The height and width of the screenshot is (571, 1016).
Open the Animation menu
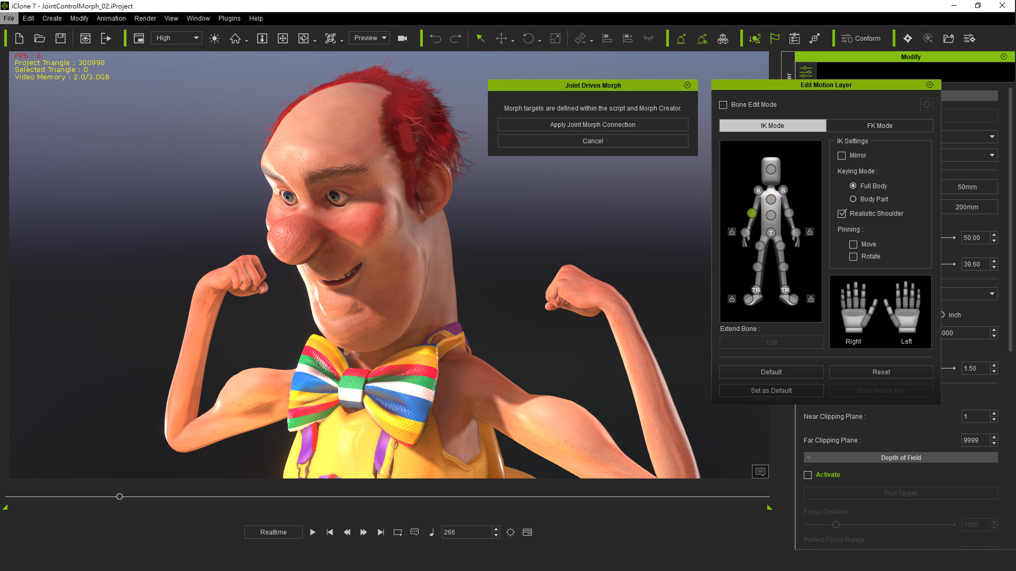coord(111,19)
